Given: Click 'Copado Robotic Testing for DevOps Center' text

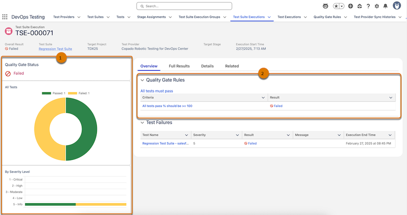Looking at the screenshot, I should pyautogui.click(x=155, y=49).
